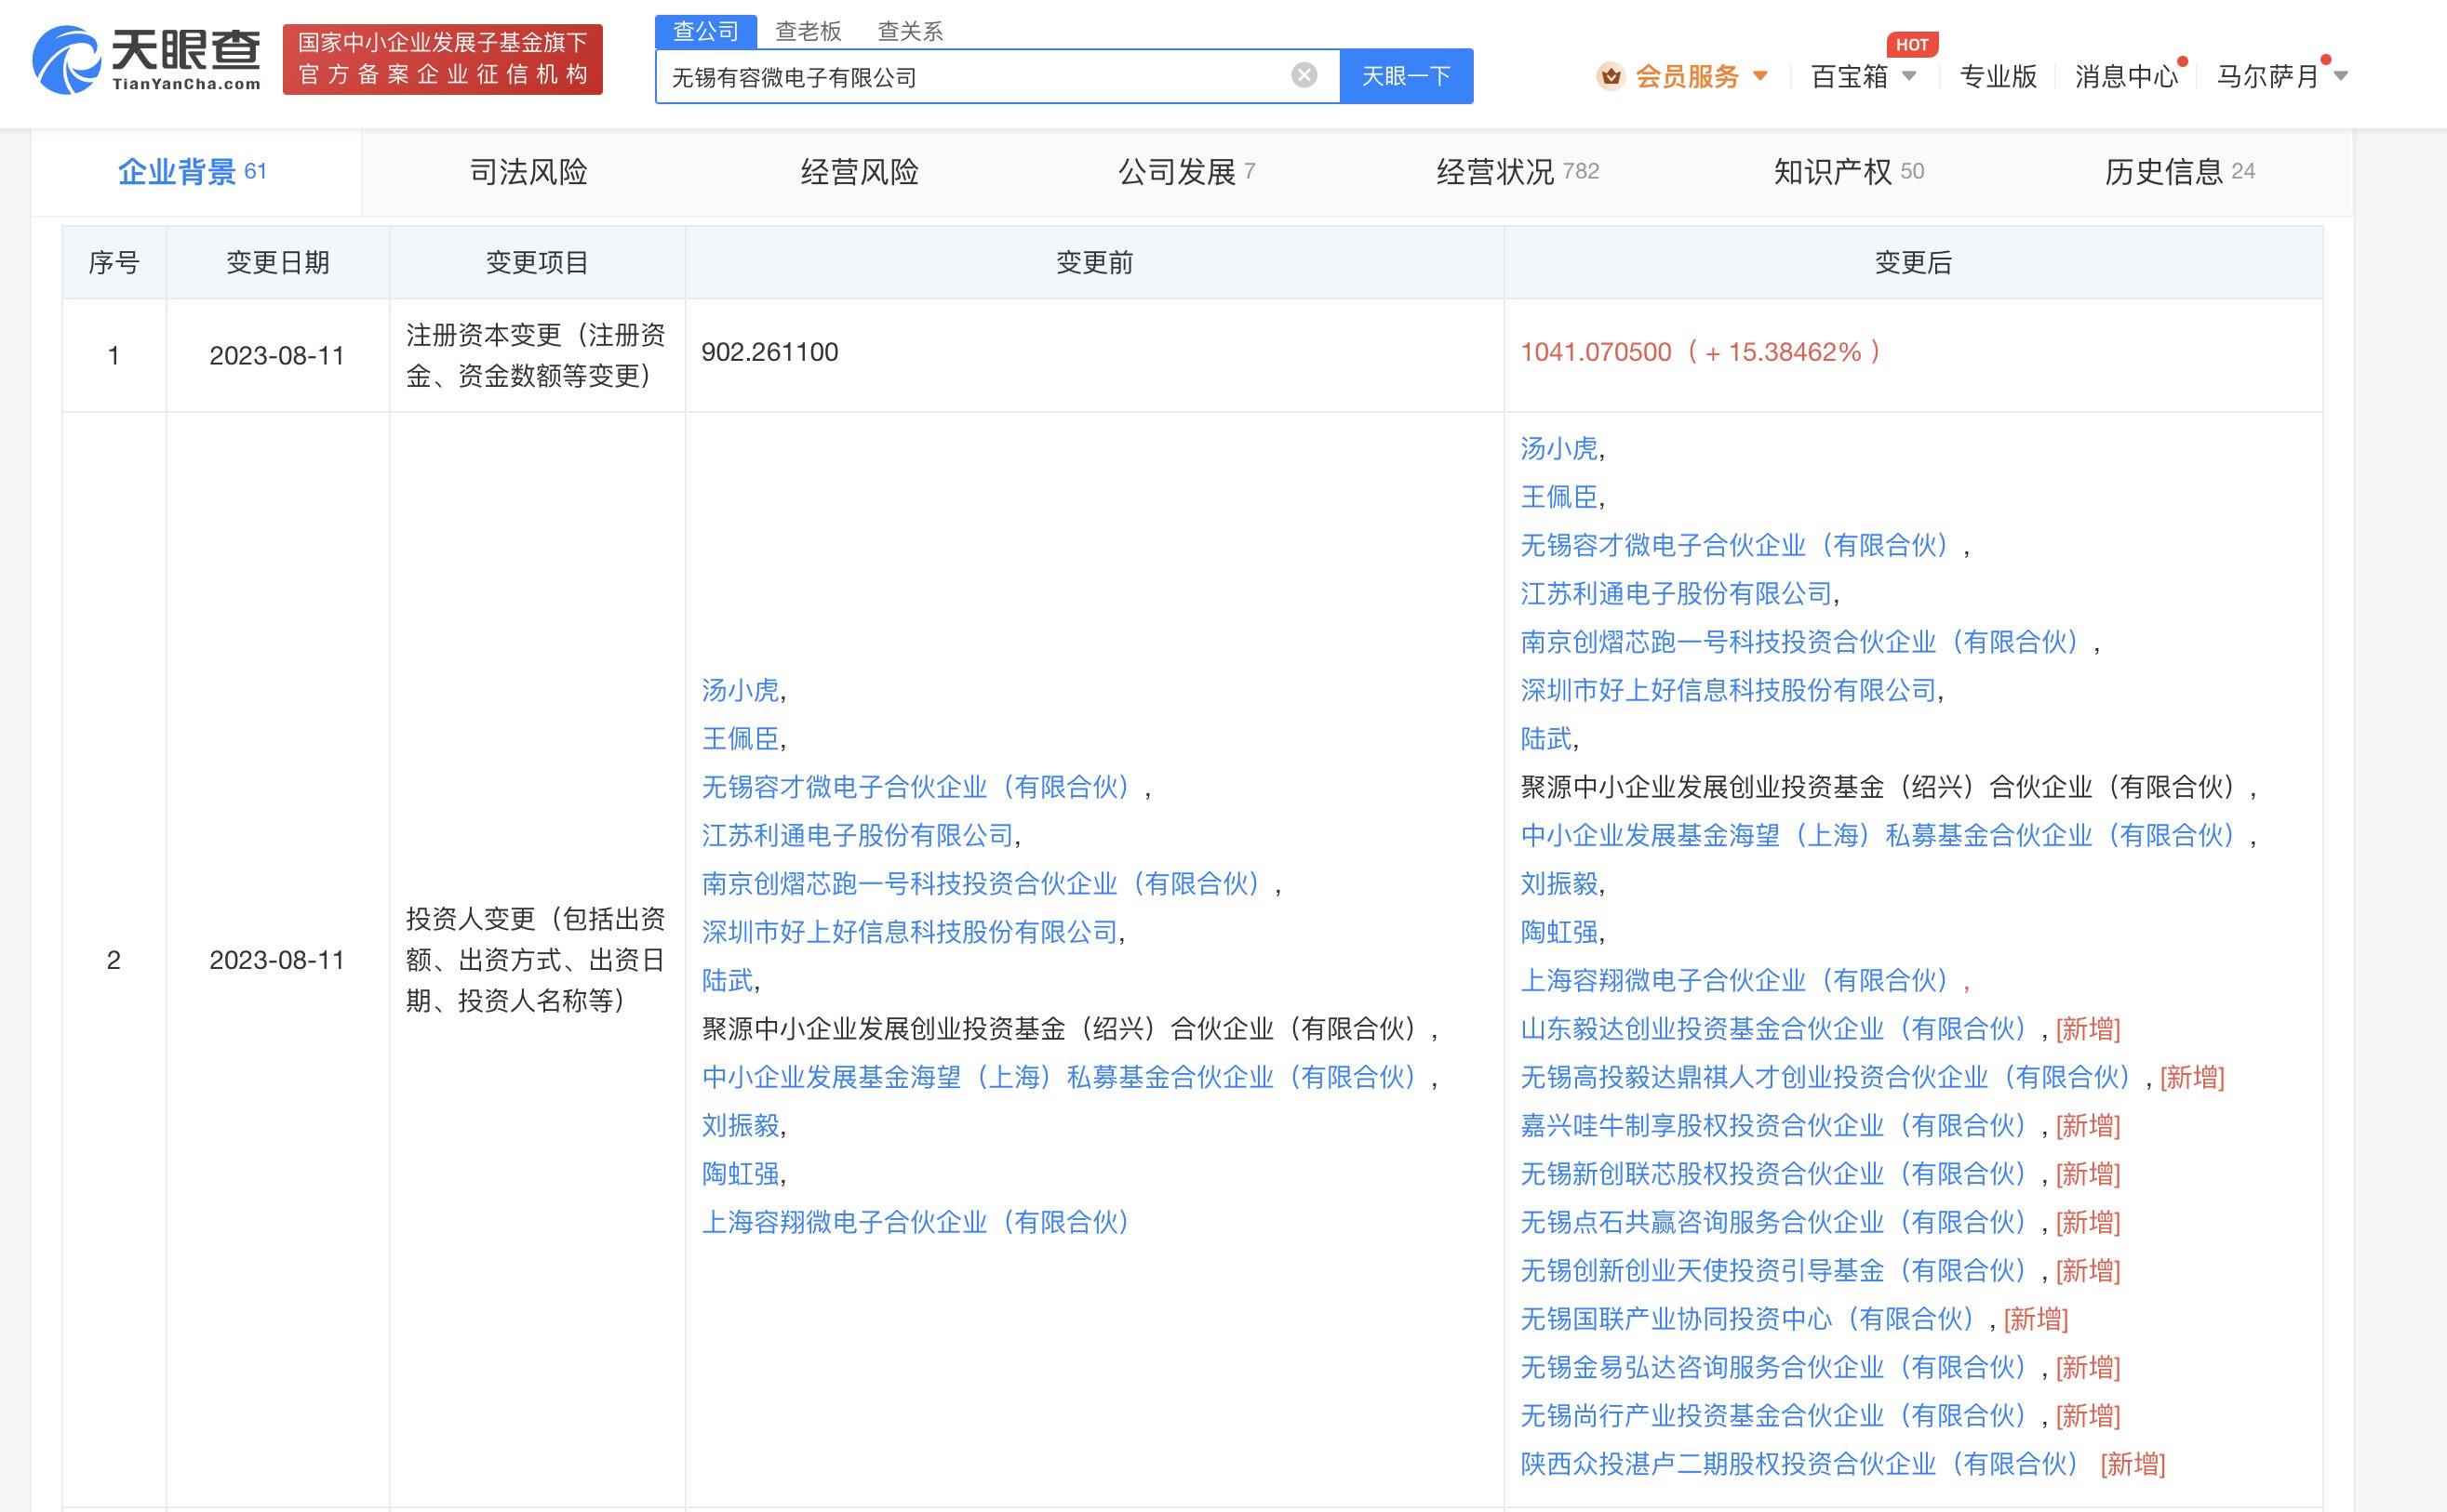2447x1512 pixels.
Task: Open 陆武 in the 变更后 column
Action: [1546, 738]
